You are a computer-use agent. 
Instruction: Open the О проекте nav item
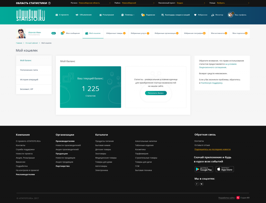(x=62, y=15)
